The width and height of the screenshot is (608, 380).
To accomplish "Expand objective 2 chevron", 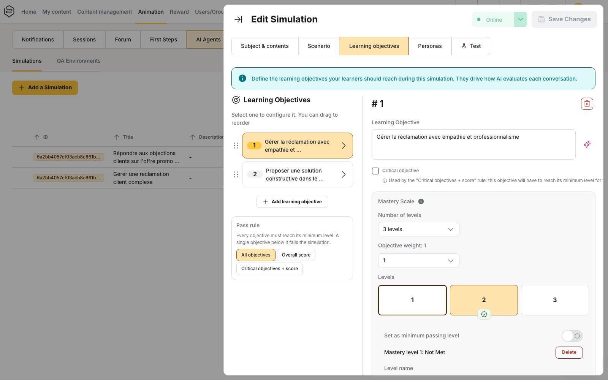I will [344, 174].
